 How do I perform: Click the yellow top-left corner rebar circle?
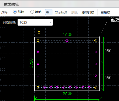coord(38,41)
